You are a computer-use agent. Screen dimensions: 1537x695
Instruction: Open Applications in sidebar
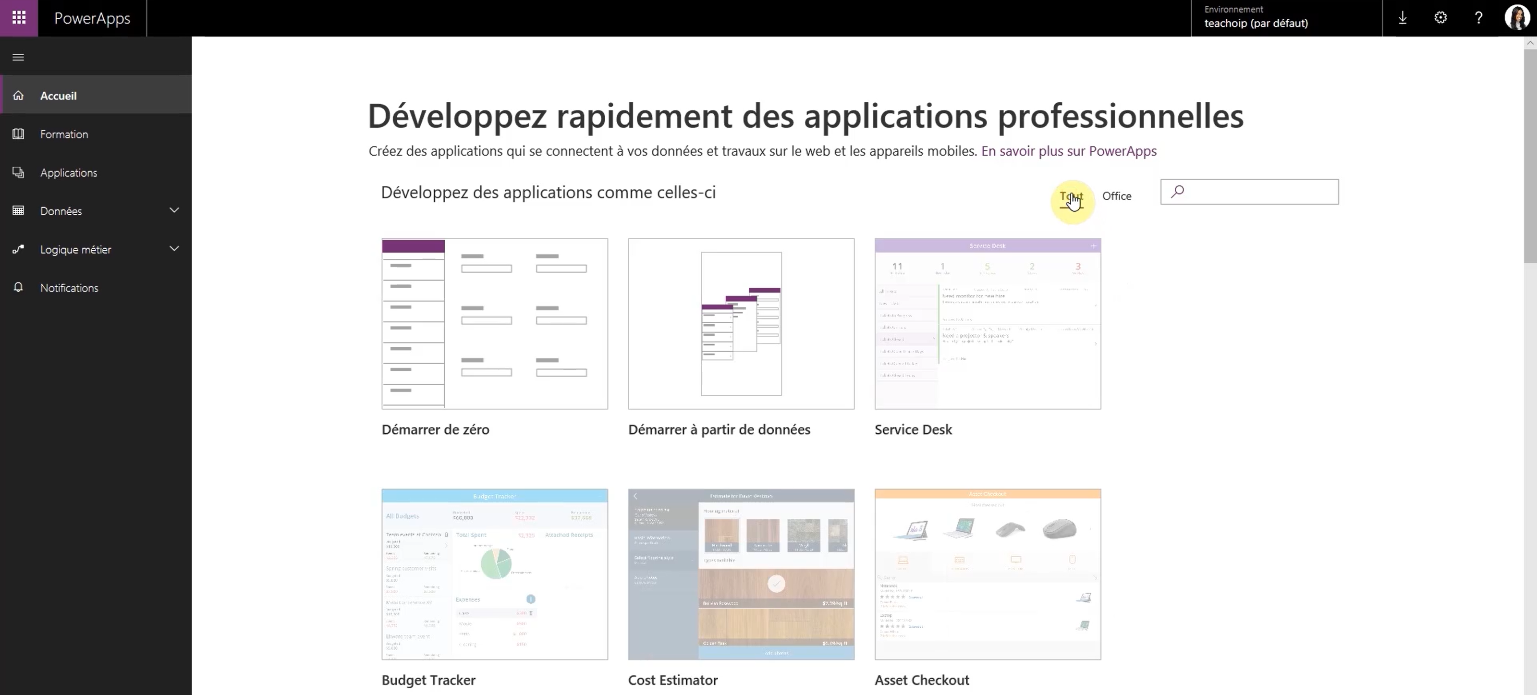coord(96,172)
